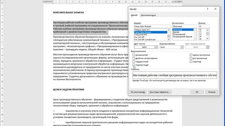
Task: Switch to the Шрифт tab
Action: click(134, 15)
